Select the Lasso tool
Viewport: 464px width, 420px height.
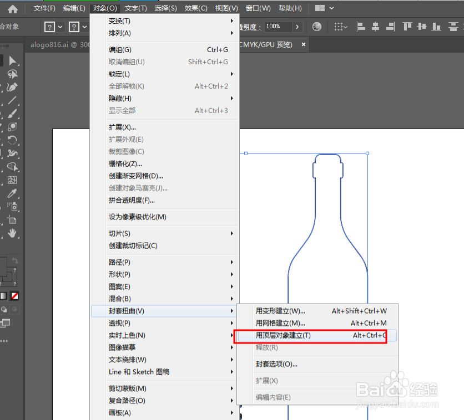[12, 74]
